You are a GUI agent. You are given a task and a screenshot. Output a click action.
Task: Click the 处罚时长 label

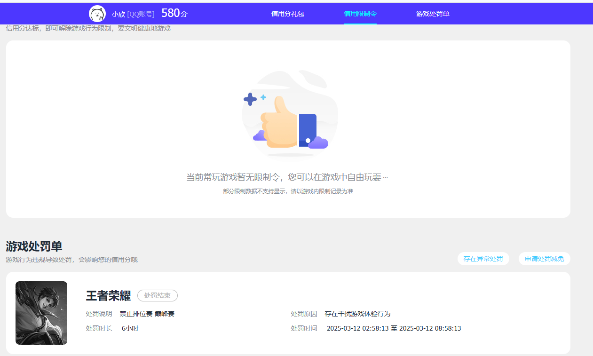pos(99,328)
